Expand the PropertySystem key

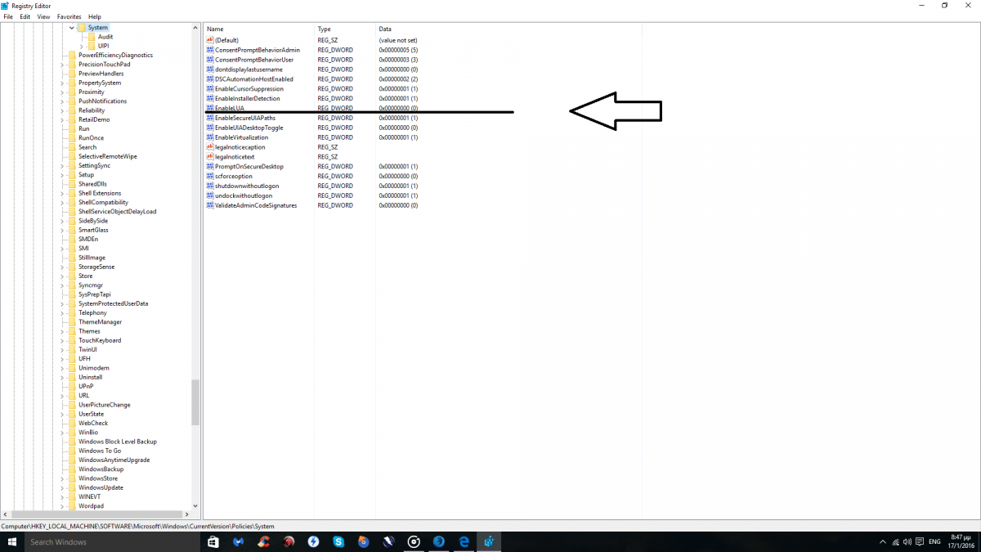62,83
